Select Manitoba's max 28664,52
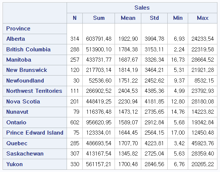This screenshot has height=172, width=220. (x=202, y=60)
